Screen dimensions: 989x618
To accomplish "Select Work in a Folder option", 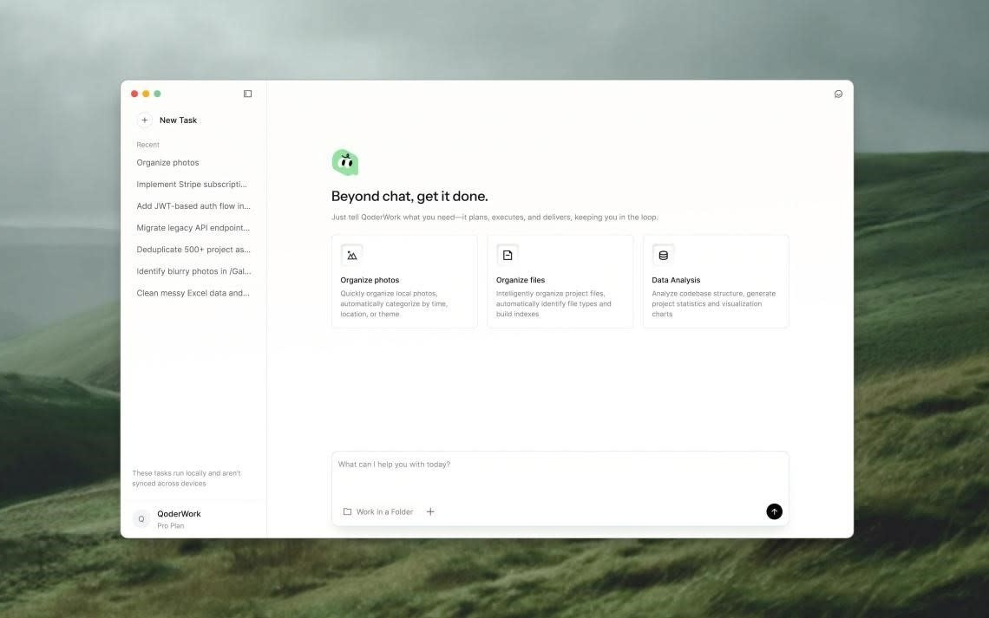I will (x=378, y=511).
